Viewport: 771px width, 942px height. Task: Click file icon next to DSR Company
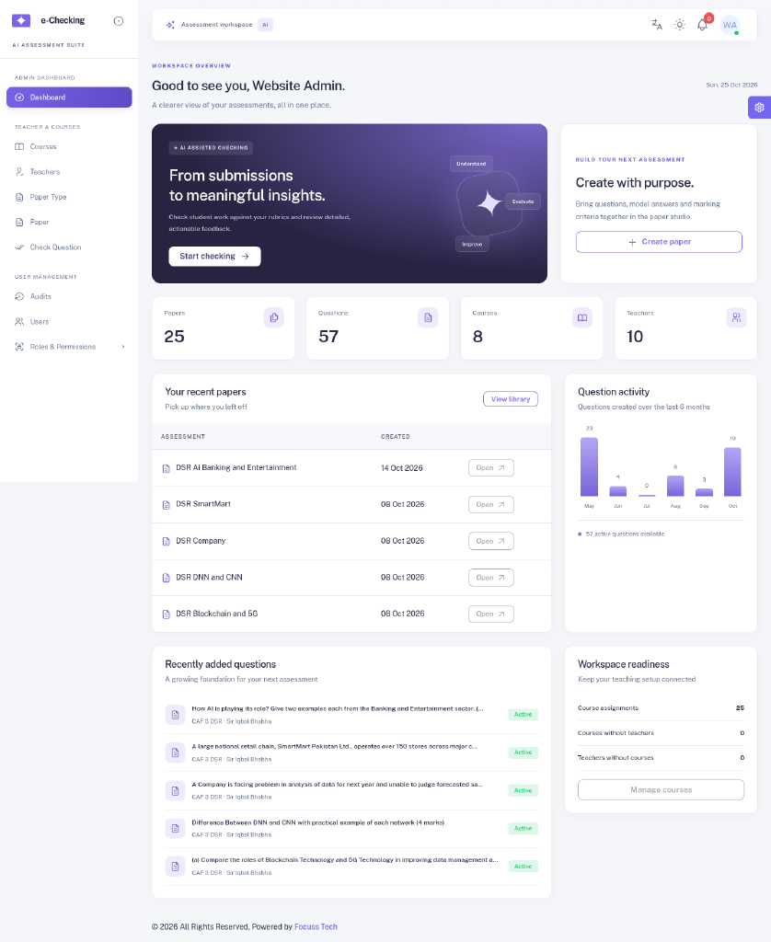click(166, 541)
